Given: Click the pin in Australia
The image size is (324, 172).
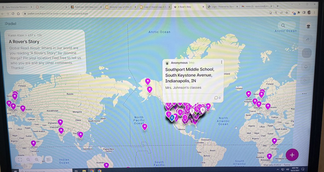Looking at the screenshot, I should click(x=107, y=165).
